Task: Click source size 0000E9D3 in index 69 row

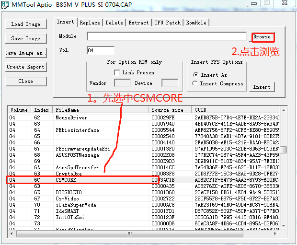Action: point(163,161)
